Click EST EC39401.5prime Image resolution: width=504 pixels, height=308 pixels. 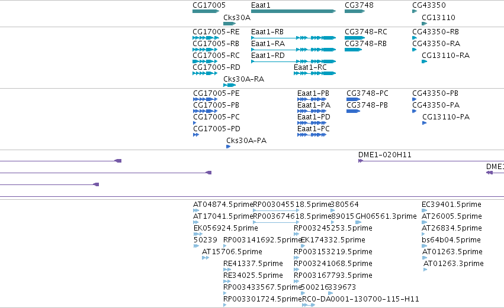[x=451, y=205]
